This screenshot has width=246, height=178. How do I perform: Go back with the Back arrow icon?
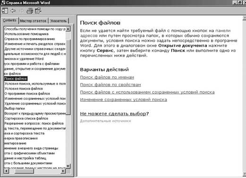pyautogui.click(x=13, y=11)
